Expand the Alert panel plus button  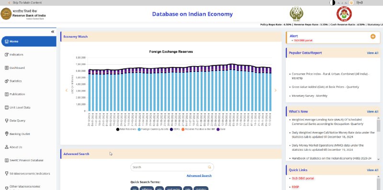pyautogui.click(x=373, y=37)
